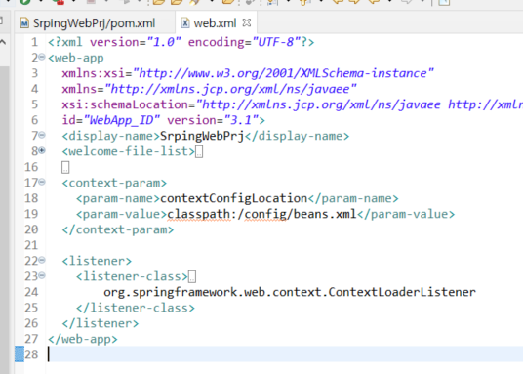The image size is (523, 374).
Task: Click the xsi:schemaLocation attribute name
Action: (x=125, y=104)
